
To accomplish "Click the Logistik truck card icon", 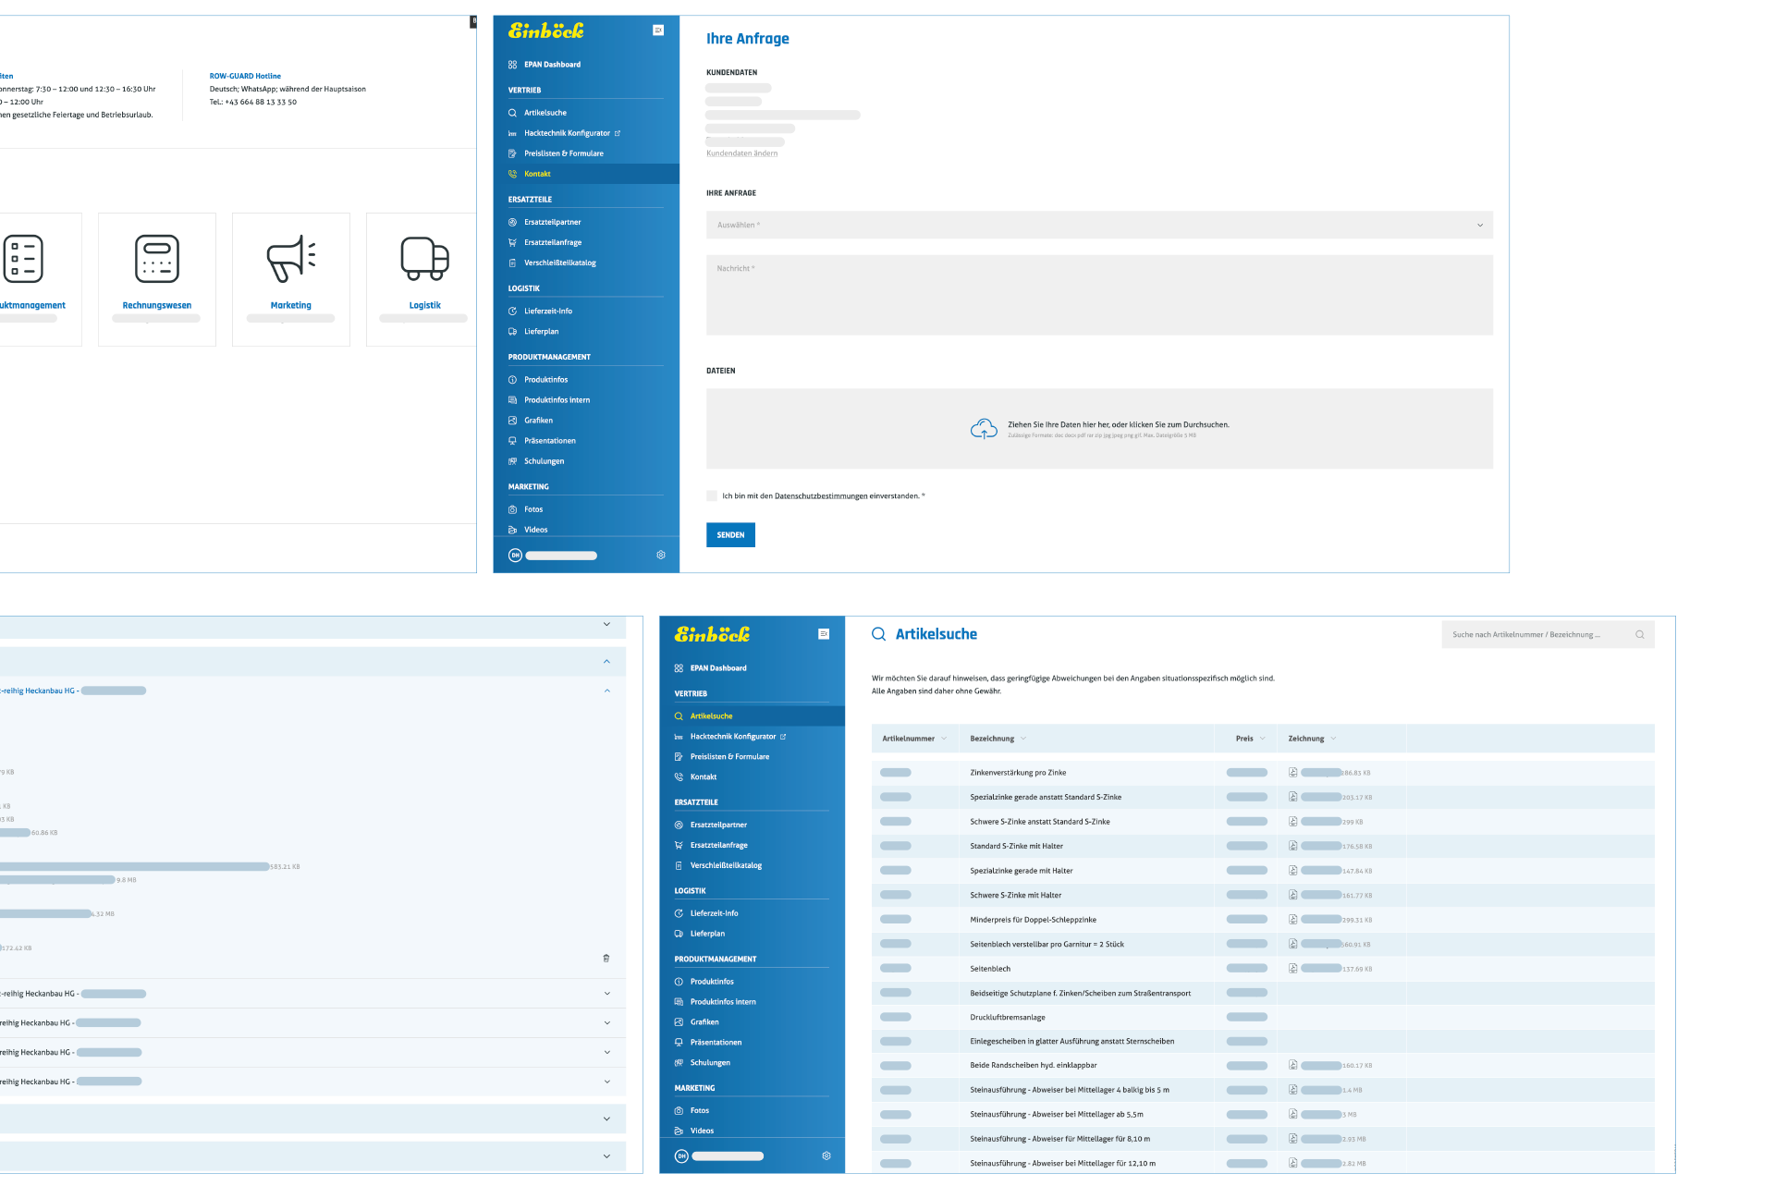I will point(425,259).
